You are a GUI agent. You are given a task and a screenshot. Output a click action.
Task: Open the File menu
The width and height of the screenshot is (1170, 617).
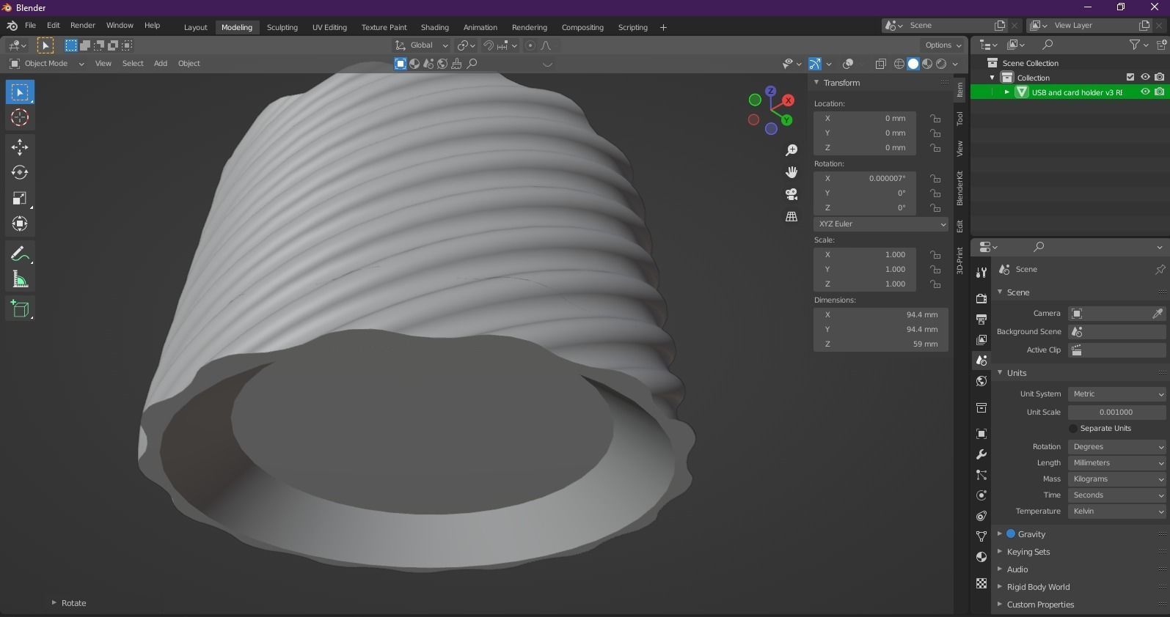pyautogui.click(x=30, y=26)
